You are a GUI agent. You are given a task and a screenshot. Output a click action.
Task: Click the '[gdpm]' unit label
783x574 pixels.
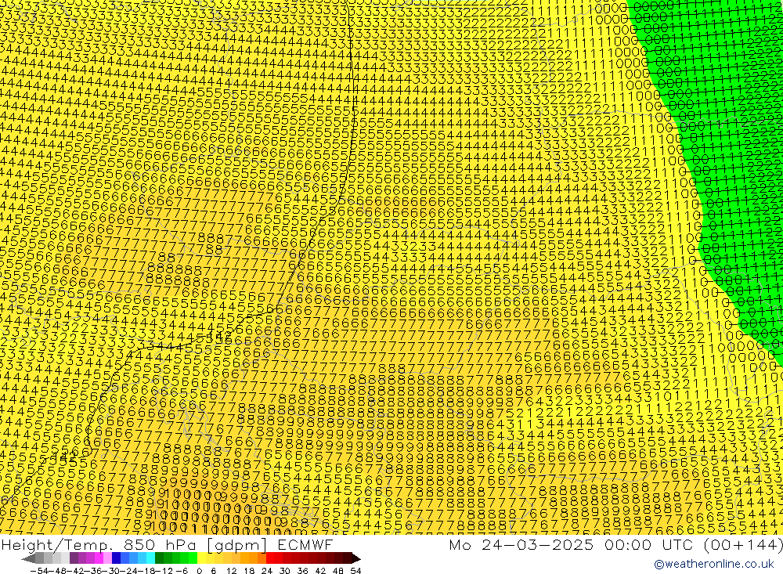(x=237, y=545)
